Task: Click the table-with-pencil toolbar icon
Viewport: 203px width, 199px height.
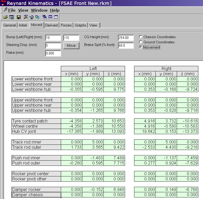Action: [11, 17]
